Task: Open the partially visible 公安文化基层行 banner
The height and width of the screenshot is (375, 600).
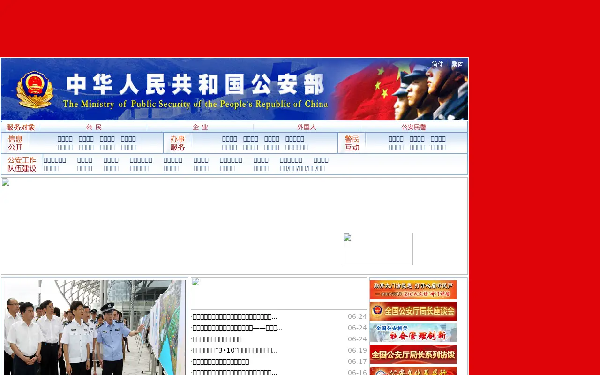Action: pos(413,371)
